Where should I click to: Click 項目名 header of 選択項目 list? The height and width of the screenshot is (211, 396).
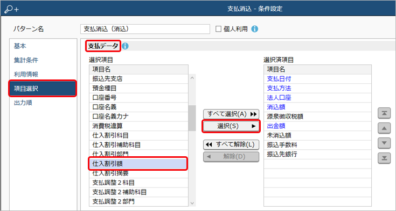pyautogui.click(x=138, y=69)
